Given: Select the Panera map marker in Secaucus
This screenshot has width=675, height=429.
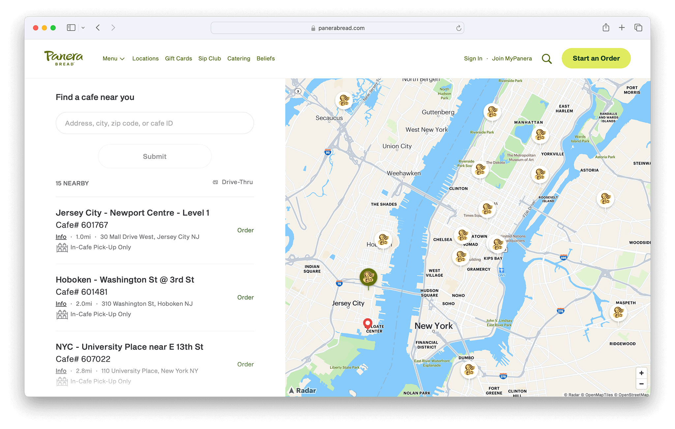Looking at the screenshot, I should click(x=344, y=100).
